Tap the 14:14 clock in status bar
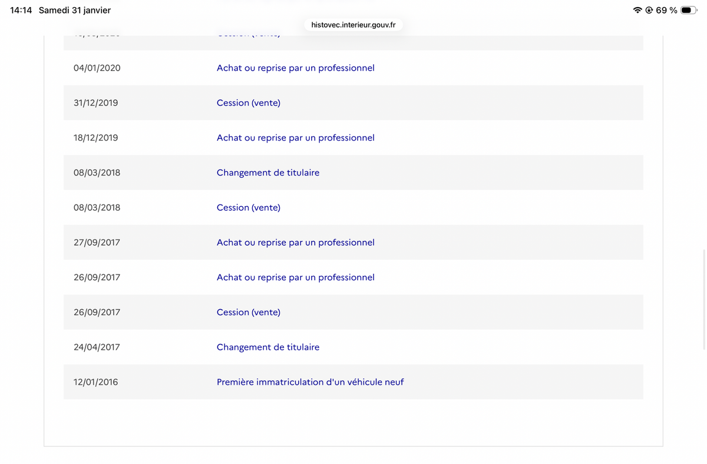Image resolution: width=707 pixels, height=464 pixels. coord(21,11)
